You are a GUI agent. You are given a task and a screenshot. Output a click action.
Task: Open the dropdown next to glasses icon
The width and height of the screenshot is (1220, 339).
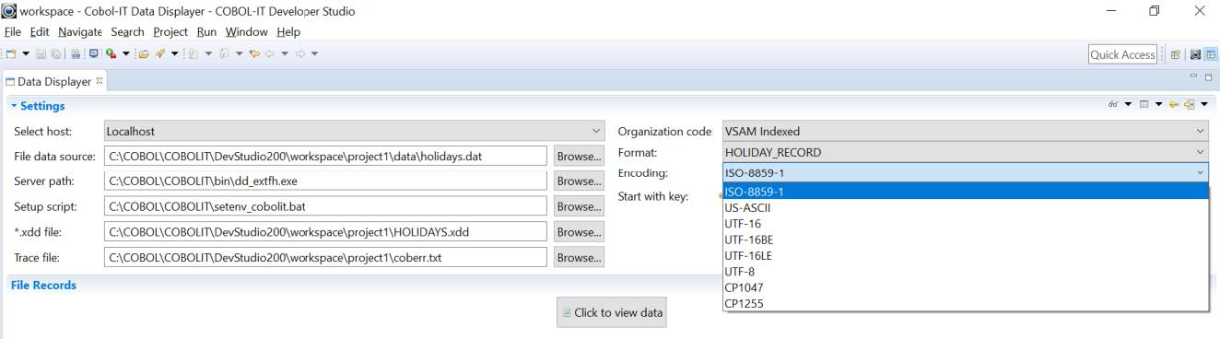point(1128,104)
